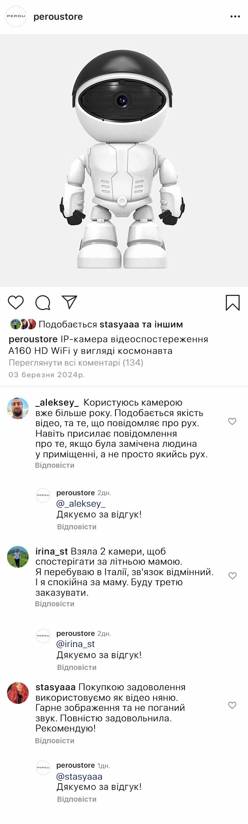The image size is (248, 824).
Task: Like stasyaaa's comment
Action: (x=232, y=705)
